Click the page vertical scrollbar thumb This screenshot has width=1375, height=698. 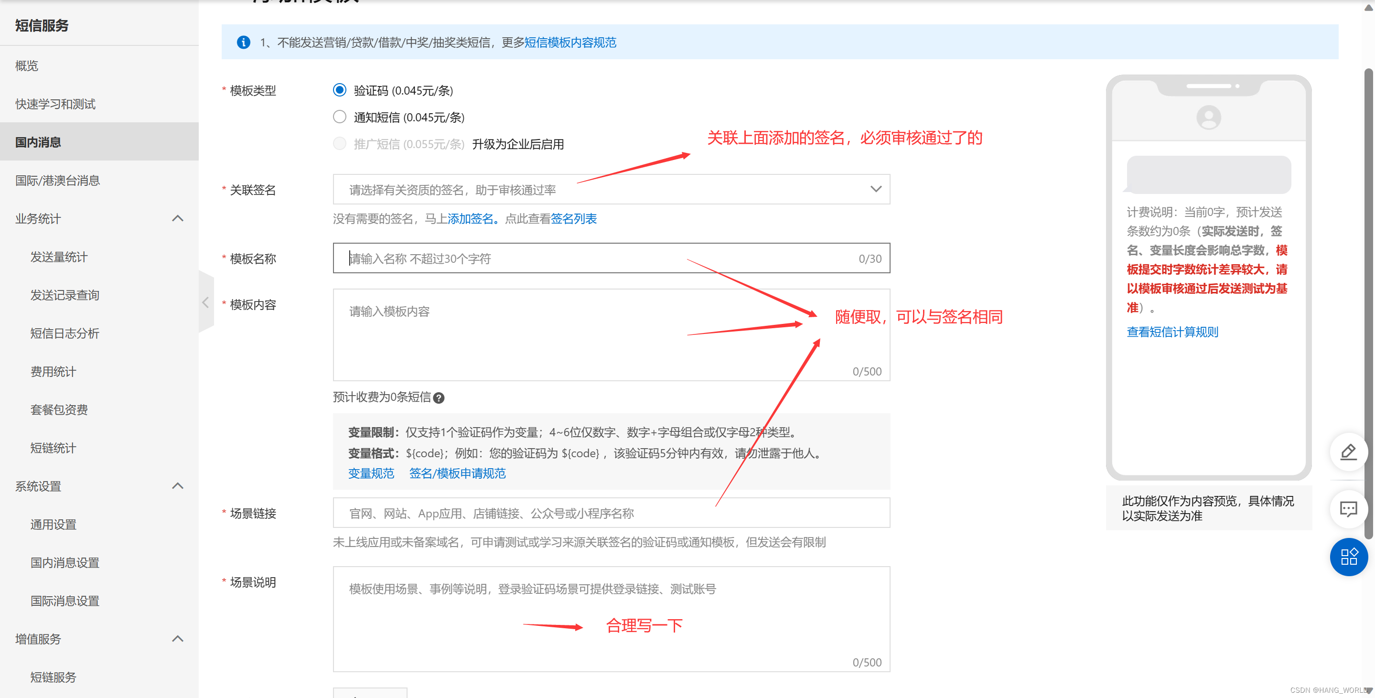pyautogui.click(x=1369, y=304)
